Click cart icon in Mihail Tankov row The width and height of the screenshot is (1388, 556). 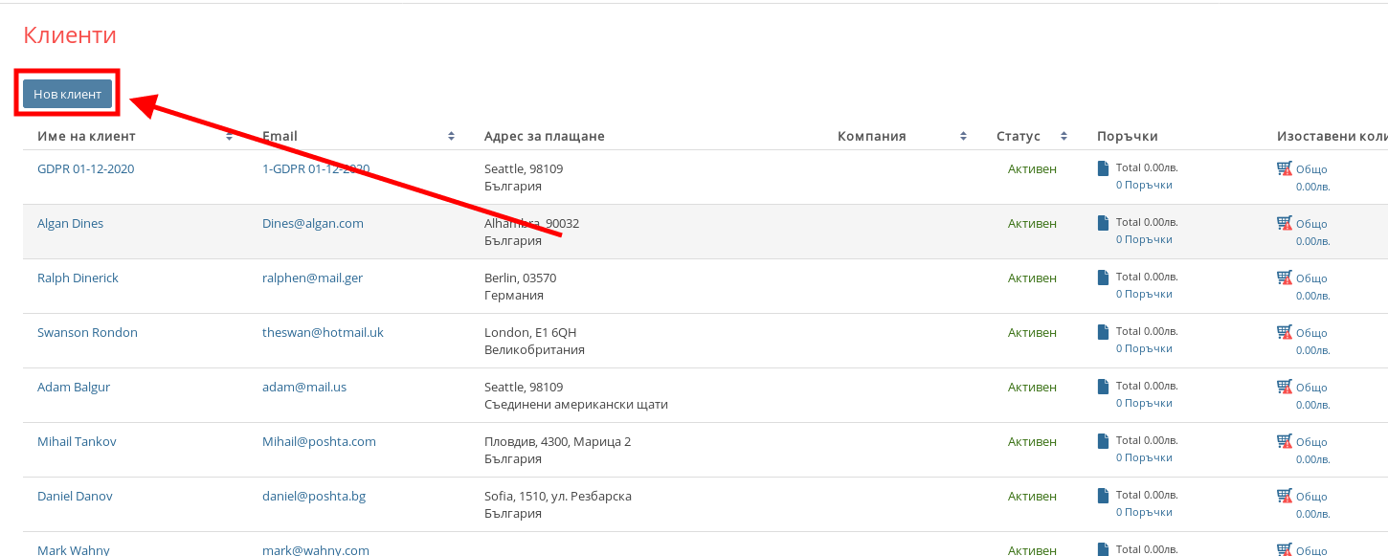(x=1284, y=441)
